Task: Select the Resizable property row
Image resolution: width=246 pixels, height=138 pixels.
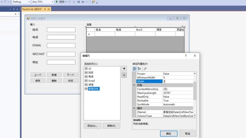Action: (x=165, y=100)
